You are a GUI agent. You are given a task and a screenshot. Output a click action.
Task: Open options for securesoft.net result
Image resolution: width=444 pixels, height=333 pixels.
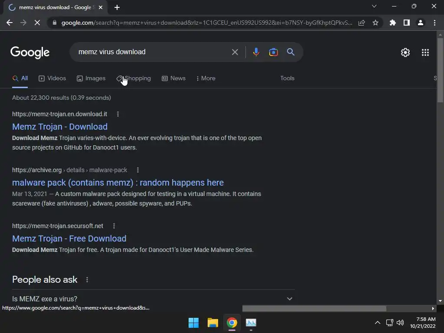pyautogui.click(x=114, y=226)
